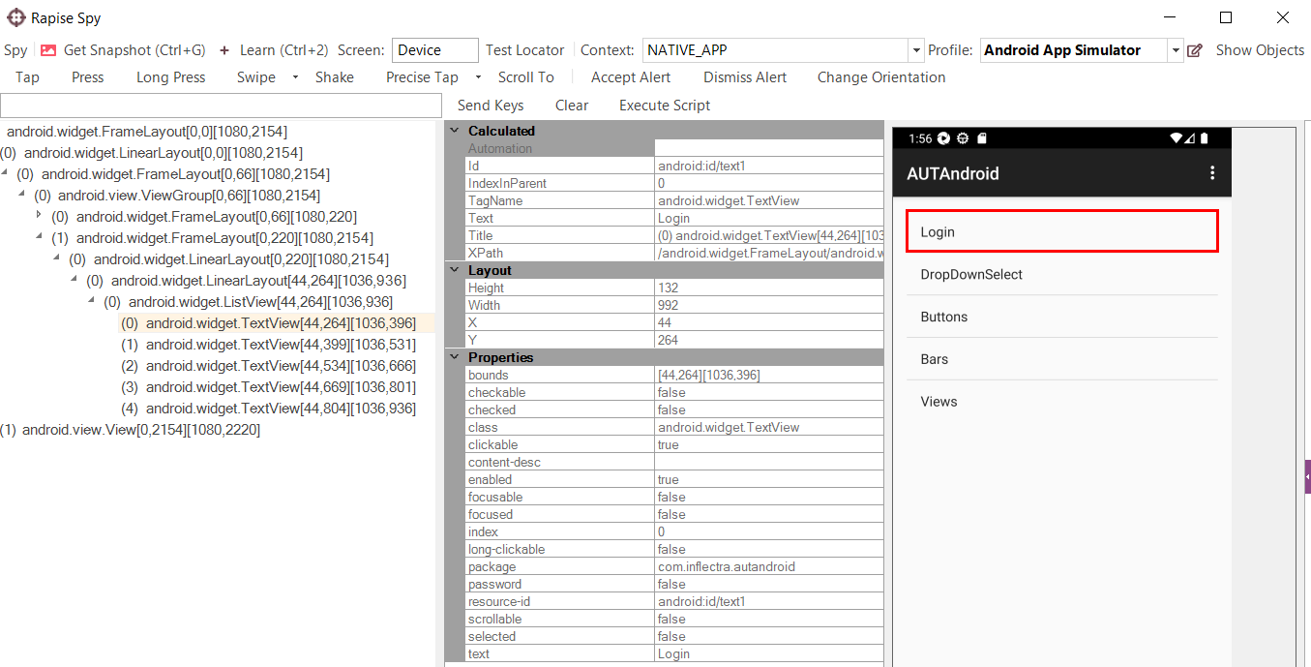Click the Show Objects button
The image size is (1311, 667).
pos(1260,50)
